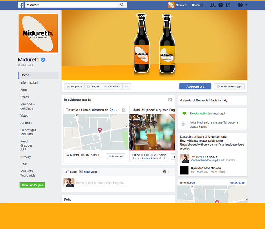Open the Amina Aini link
Viewport: 265px width, 229px height.
(149, 159)
